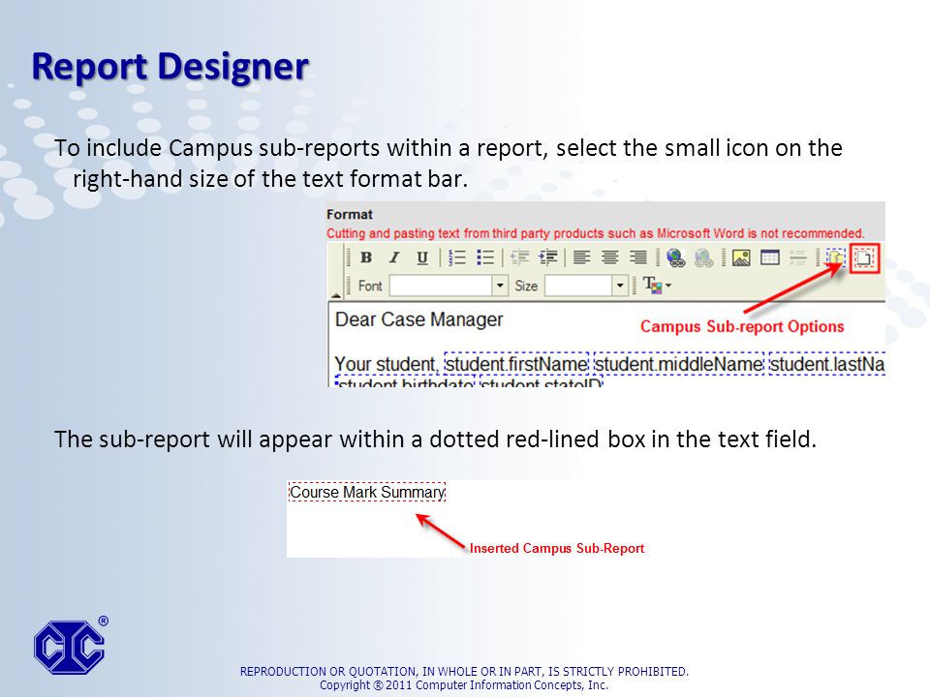The image size is (930, 697).
Task: Click the CIC logo
Action: [x=71, y=646]
